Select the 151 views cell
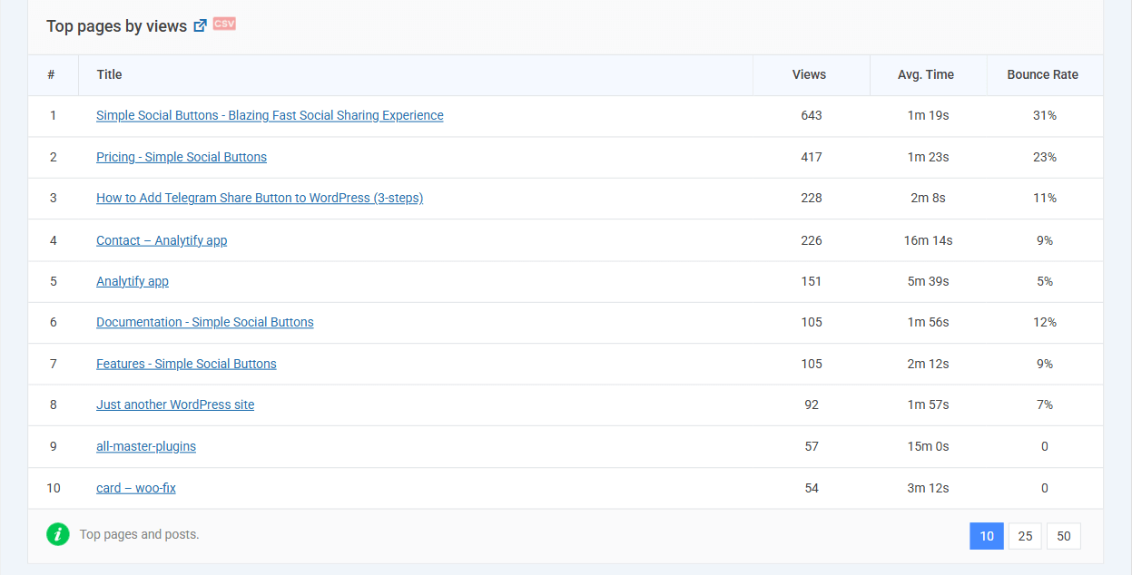Viewport: 1132px width, 575px height. coord(811,282)
